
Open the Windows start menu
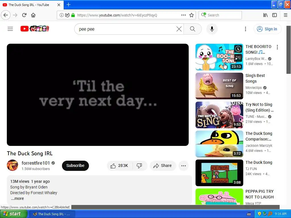click(x=14, y=214)
